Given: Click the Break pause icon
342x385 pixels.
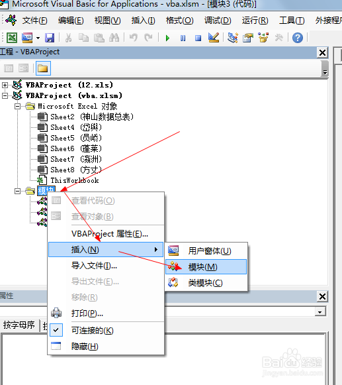Looking at the screenshot, I should 183,38.
